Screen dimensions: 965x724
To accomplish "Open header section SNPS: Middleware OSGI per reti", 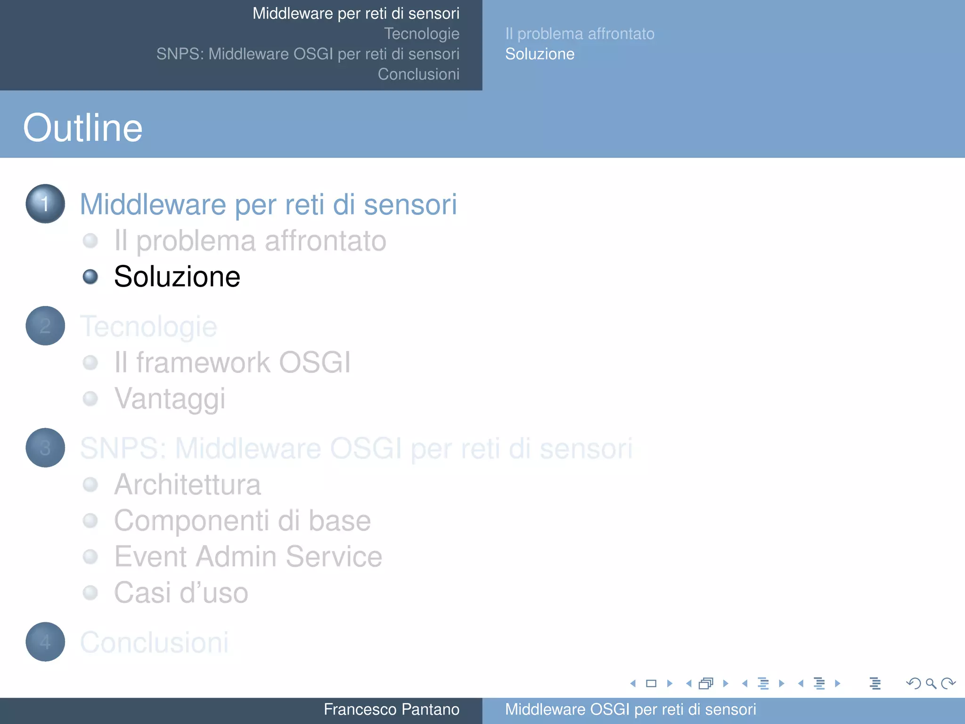I will [x=308, y=54].
